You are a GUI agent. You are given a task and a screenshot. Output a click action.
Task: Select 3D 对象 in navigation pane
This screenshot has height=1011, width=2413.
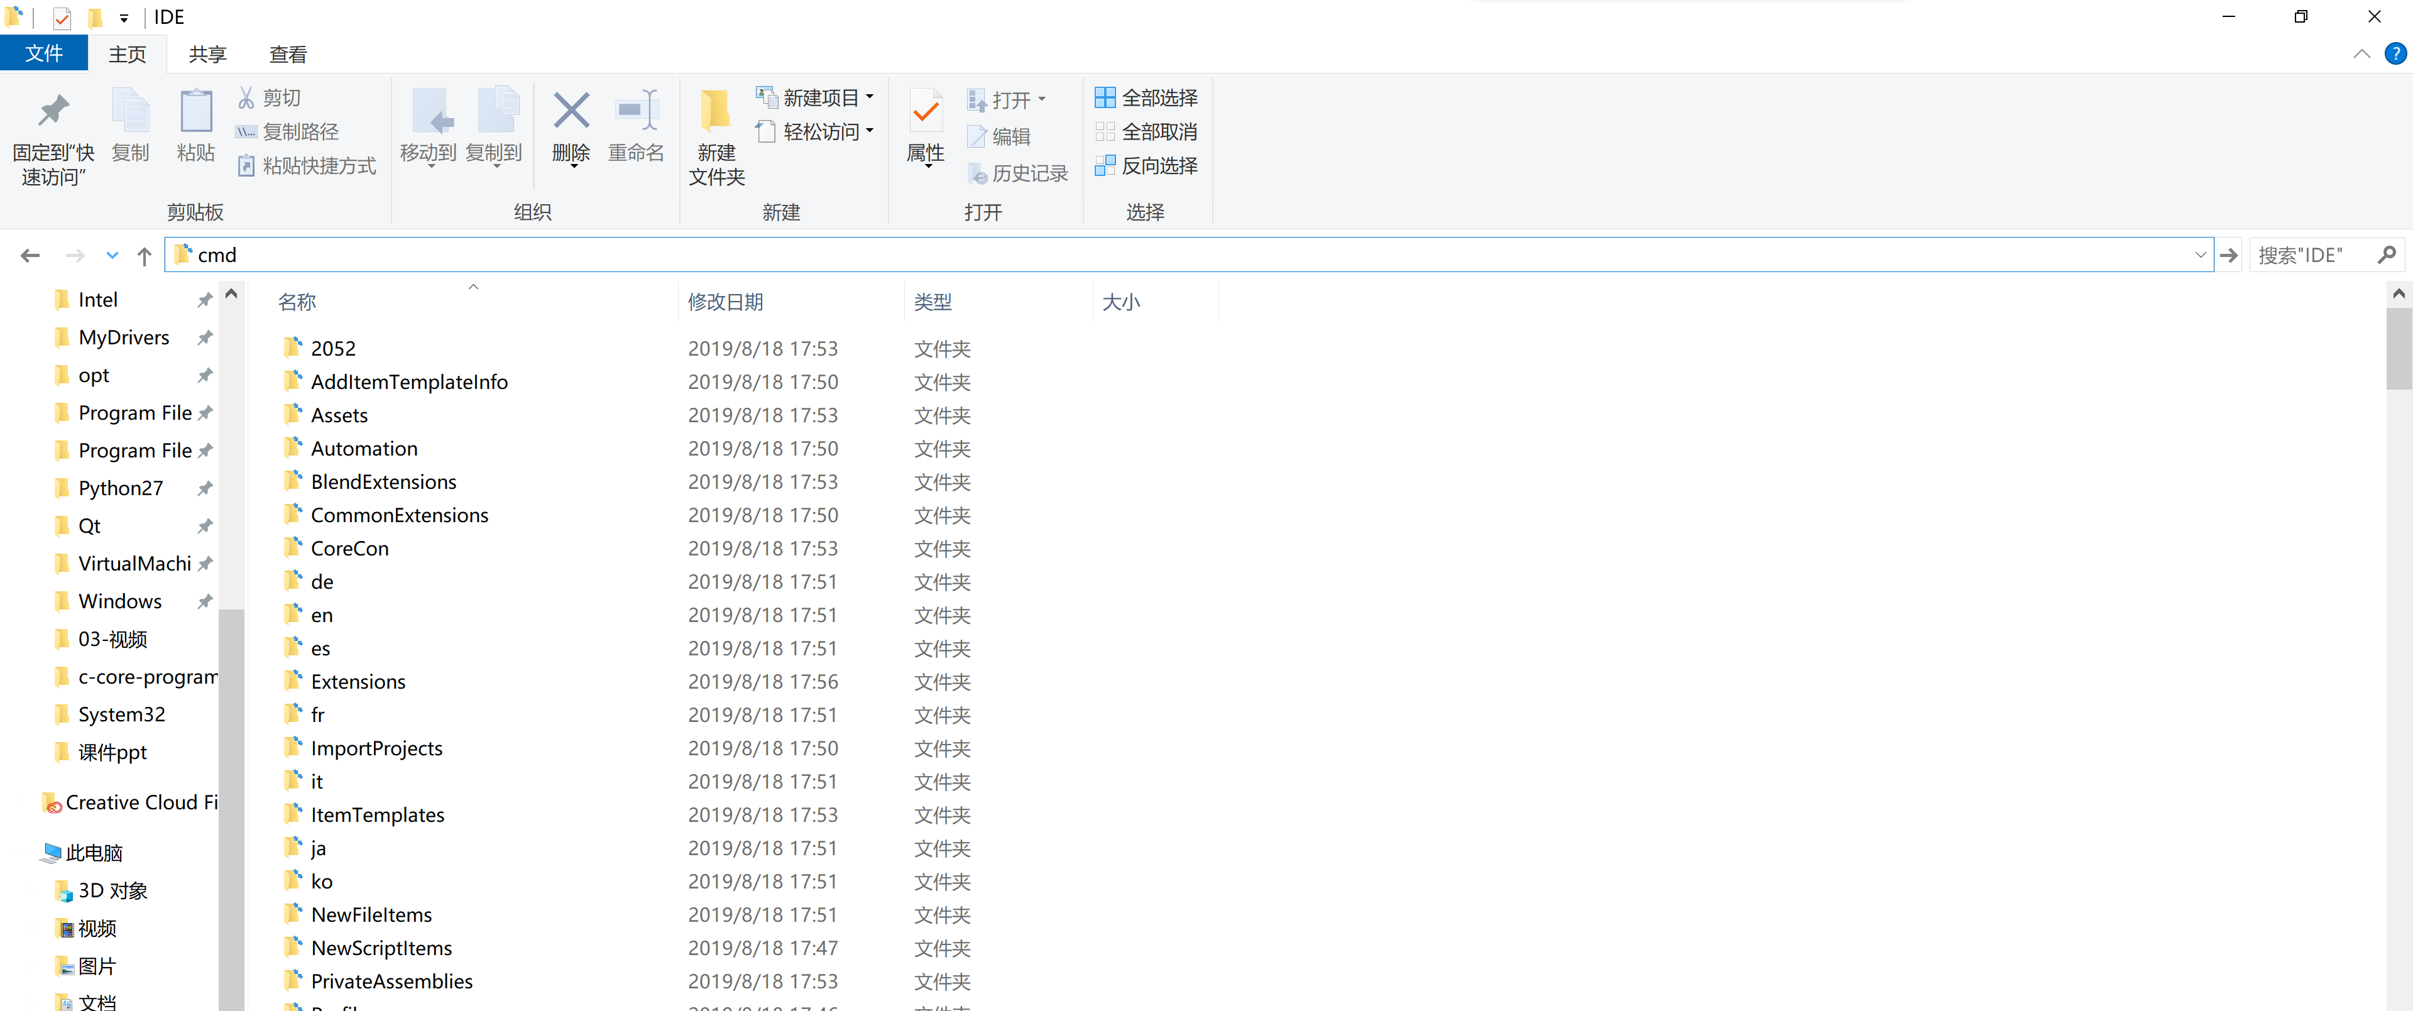coord(101,891)
